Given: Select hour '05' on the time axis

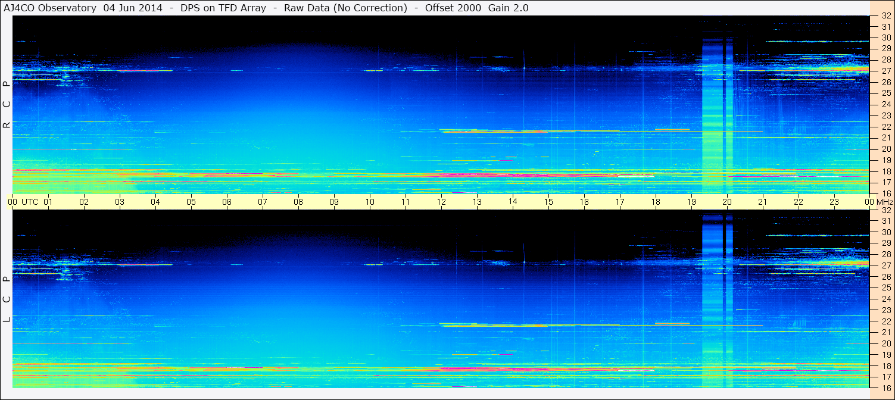Looking at the screenshot, I should tap(191, 202).
